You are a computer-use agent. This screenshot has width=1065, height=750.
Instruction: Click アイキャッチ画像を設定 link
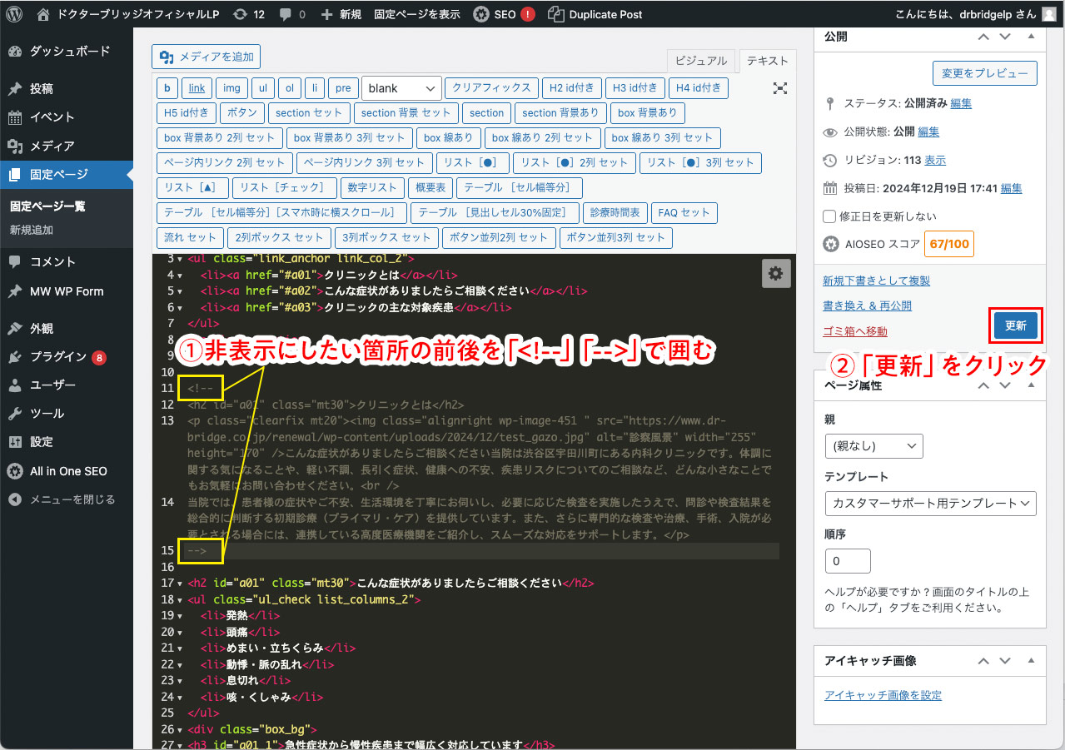tap(883, 696)
